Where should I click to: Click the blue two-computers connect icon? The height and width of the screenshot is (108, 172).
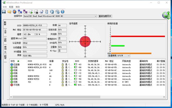(20, 12)
